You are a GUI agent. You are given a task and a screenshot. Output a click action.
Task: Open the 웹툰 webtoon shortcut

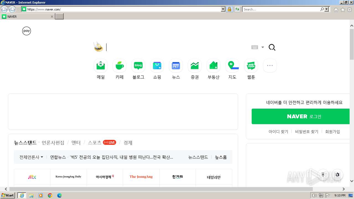[251, 69]
